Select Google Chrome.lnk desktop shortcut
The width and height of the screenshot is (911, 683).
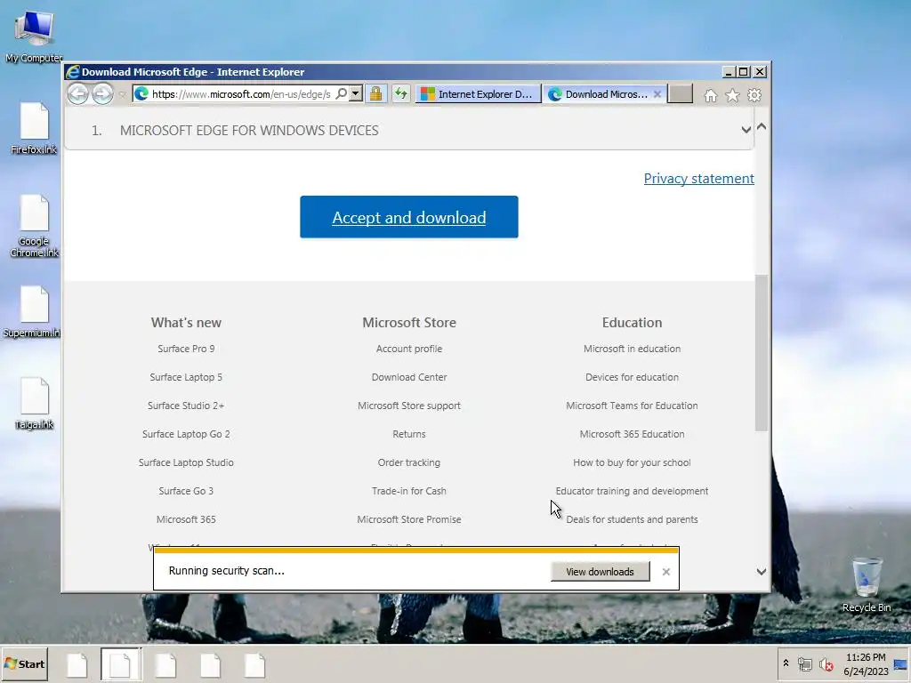(x=34, y=225)
